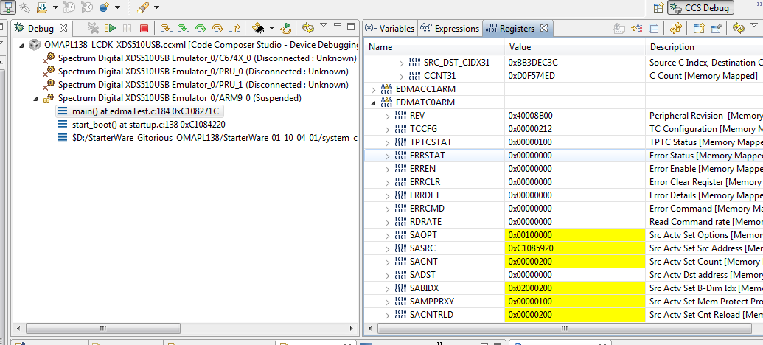
Task: Click the Step Into icon
Action: (167, 29)
